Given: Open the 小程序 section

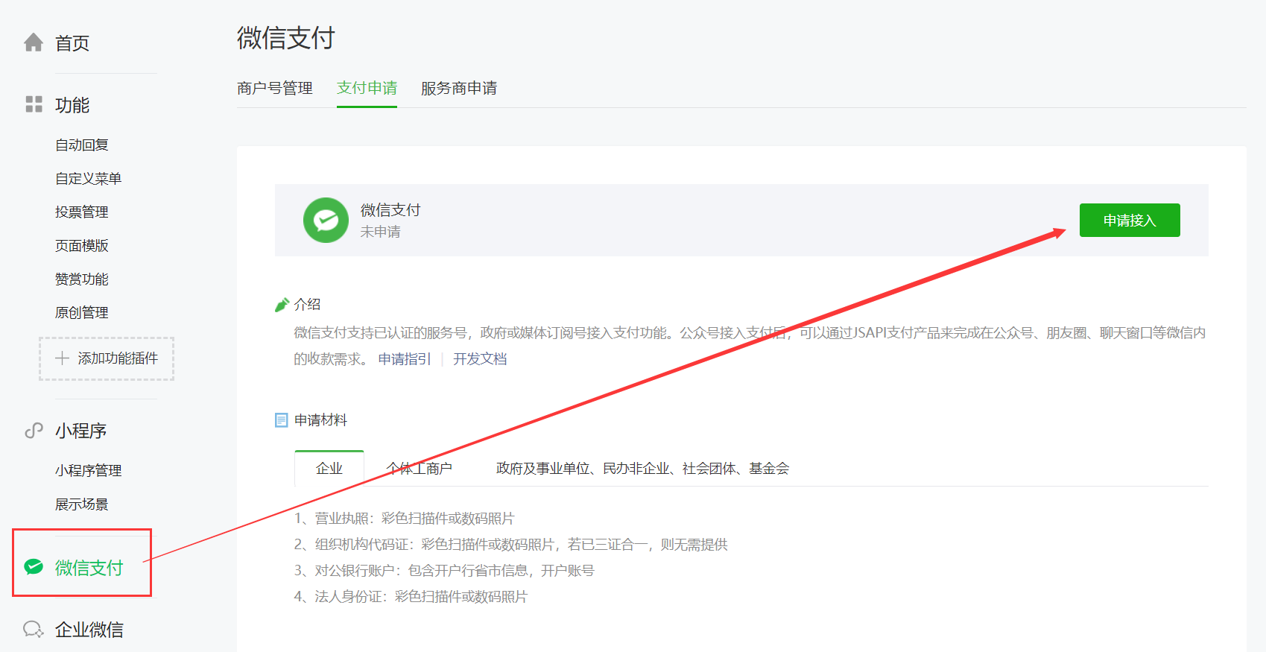Looking at the screenshot, I should [80, 431].
